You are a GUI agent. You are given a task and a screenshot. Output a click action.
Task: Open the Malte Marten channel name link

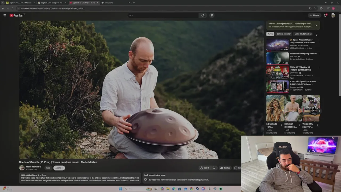coord(33,167)
